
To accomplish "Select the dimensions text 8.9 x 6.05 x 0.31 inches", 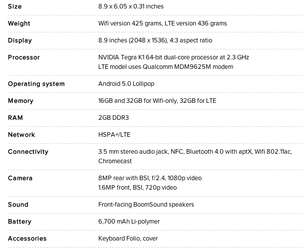I will pos(131,6).
